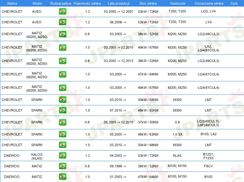The image size is (244, 182).
Task: Click the Pojemność silnika column header
Action: click(87, 3)
